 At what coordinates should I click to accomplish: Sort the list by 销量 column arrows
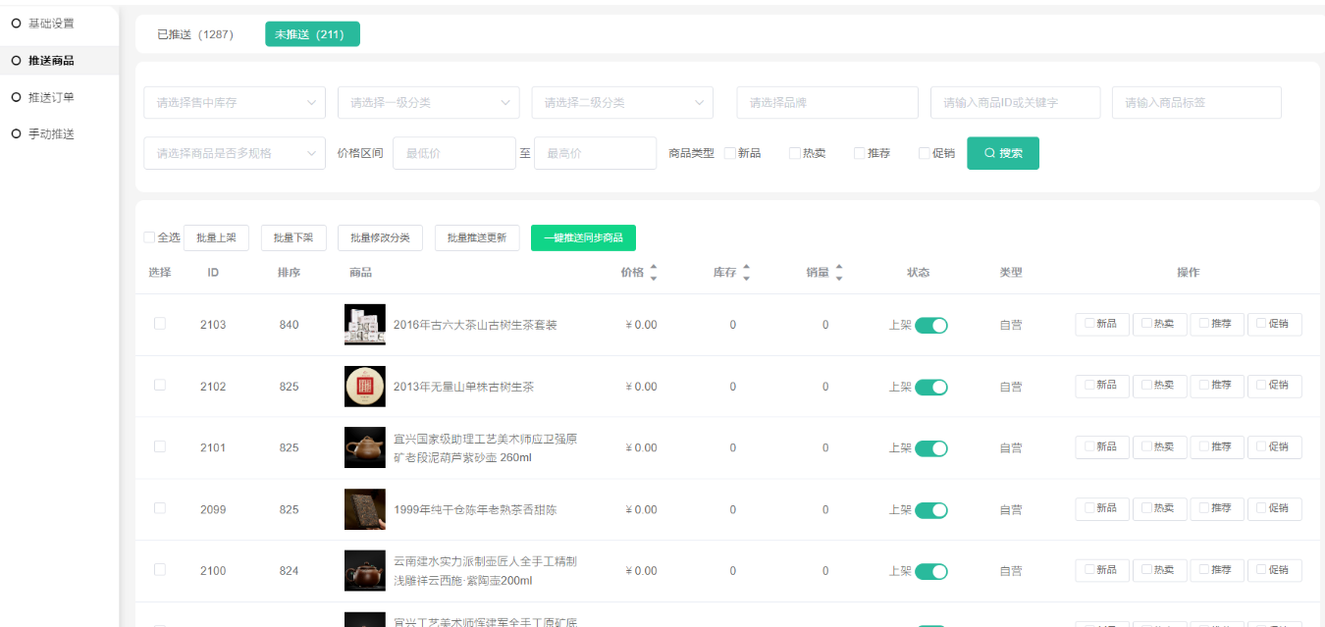(839, 273)
